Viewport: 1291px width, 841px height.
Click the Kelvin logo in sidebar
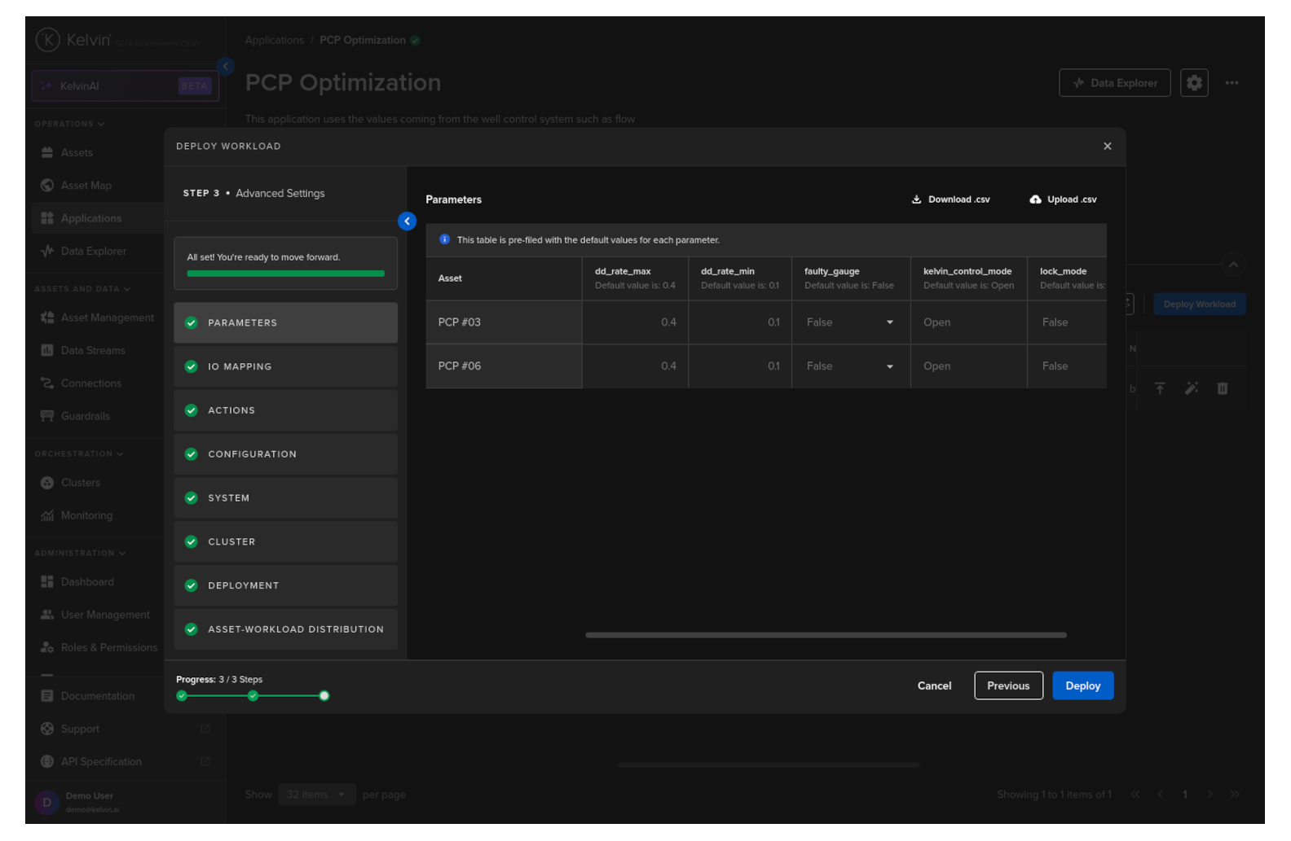pyautogui.click(x=48, y=40)
